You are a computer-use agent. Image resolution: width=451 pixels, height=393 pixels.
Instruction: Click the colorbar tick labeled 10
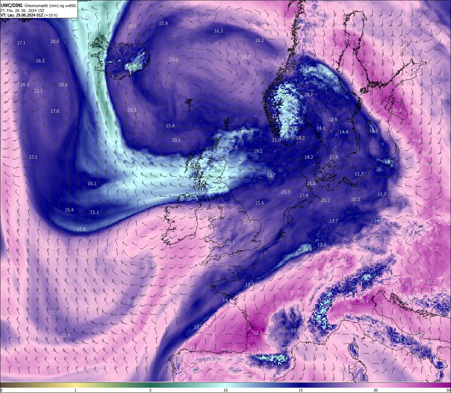click(x=225, y=390)
